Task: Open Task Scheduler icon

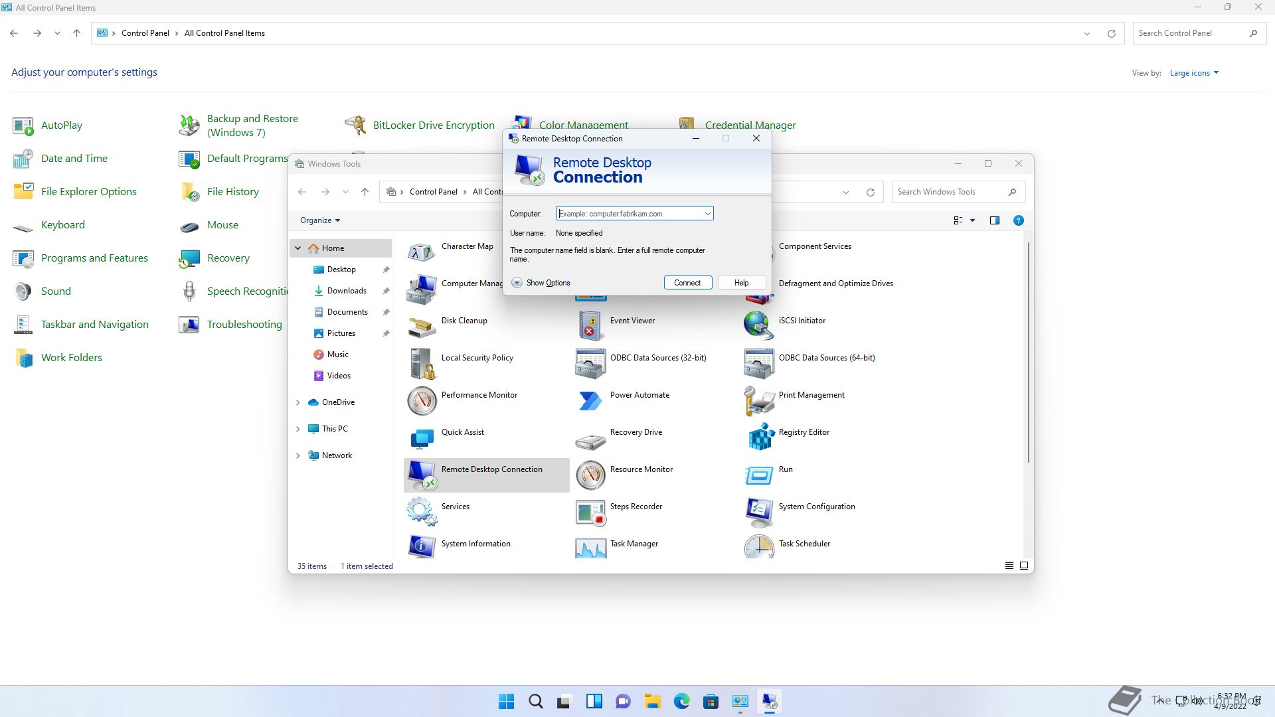Action: click(759, 546)
